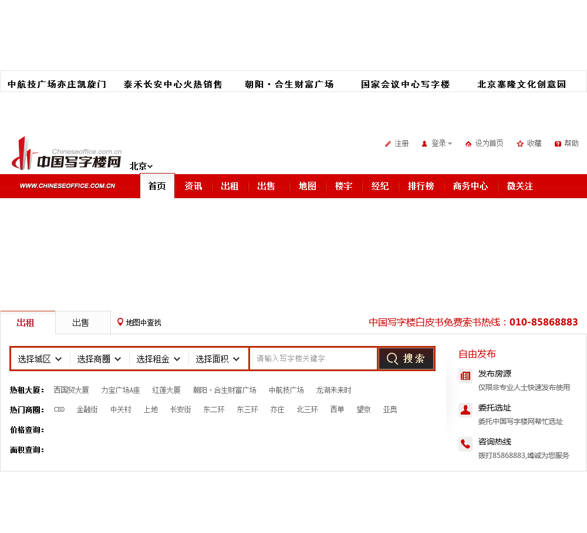The height and width of the screenshot is (533, 587).
Task: Open the 选择租金 dropdown
Action: coord(158,359)
